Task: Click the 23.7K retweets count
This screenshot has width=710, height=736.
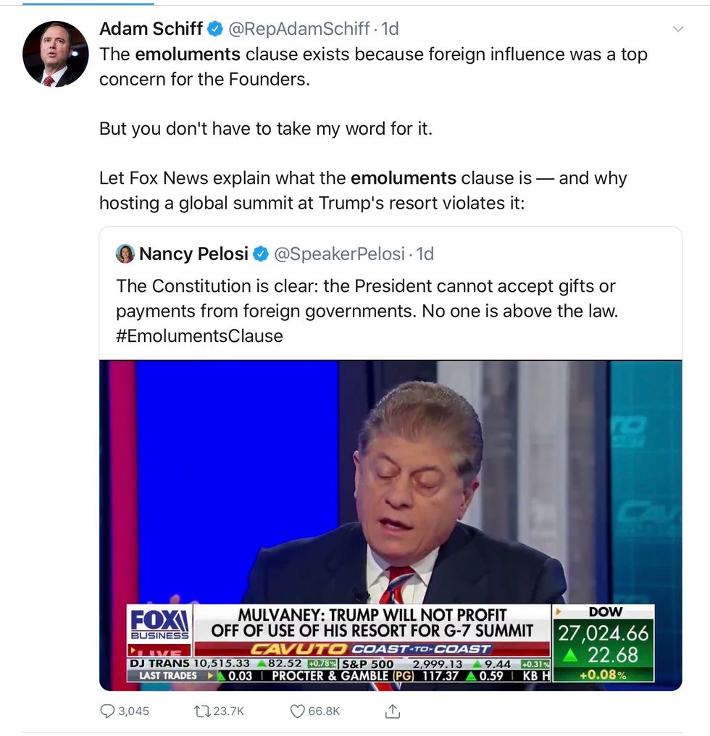Action: [229, 711]
